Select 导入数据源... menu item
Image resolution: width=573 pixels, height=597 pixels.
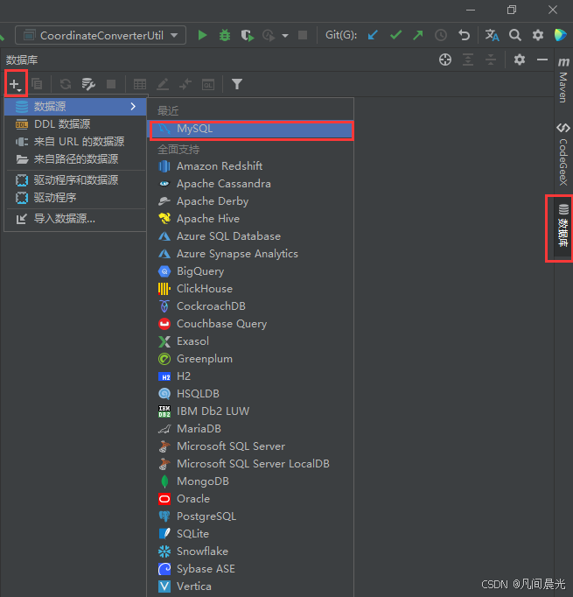point(75,219)
